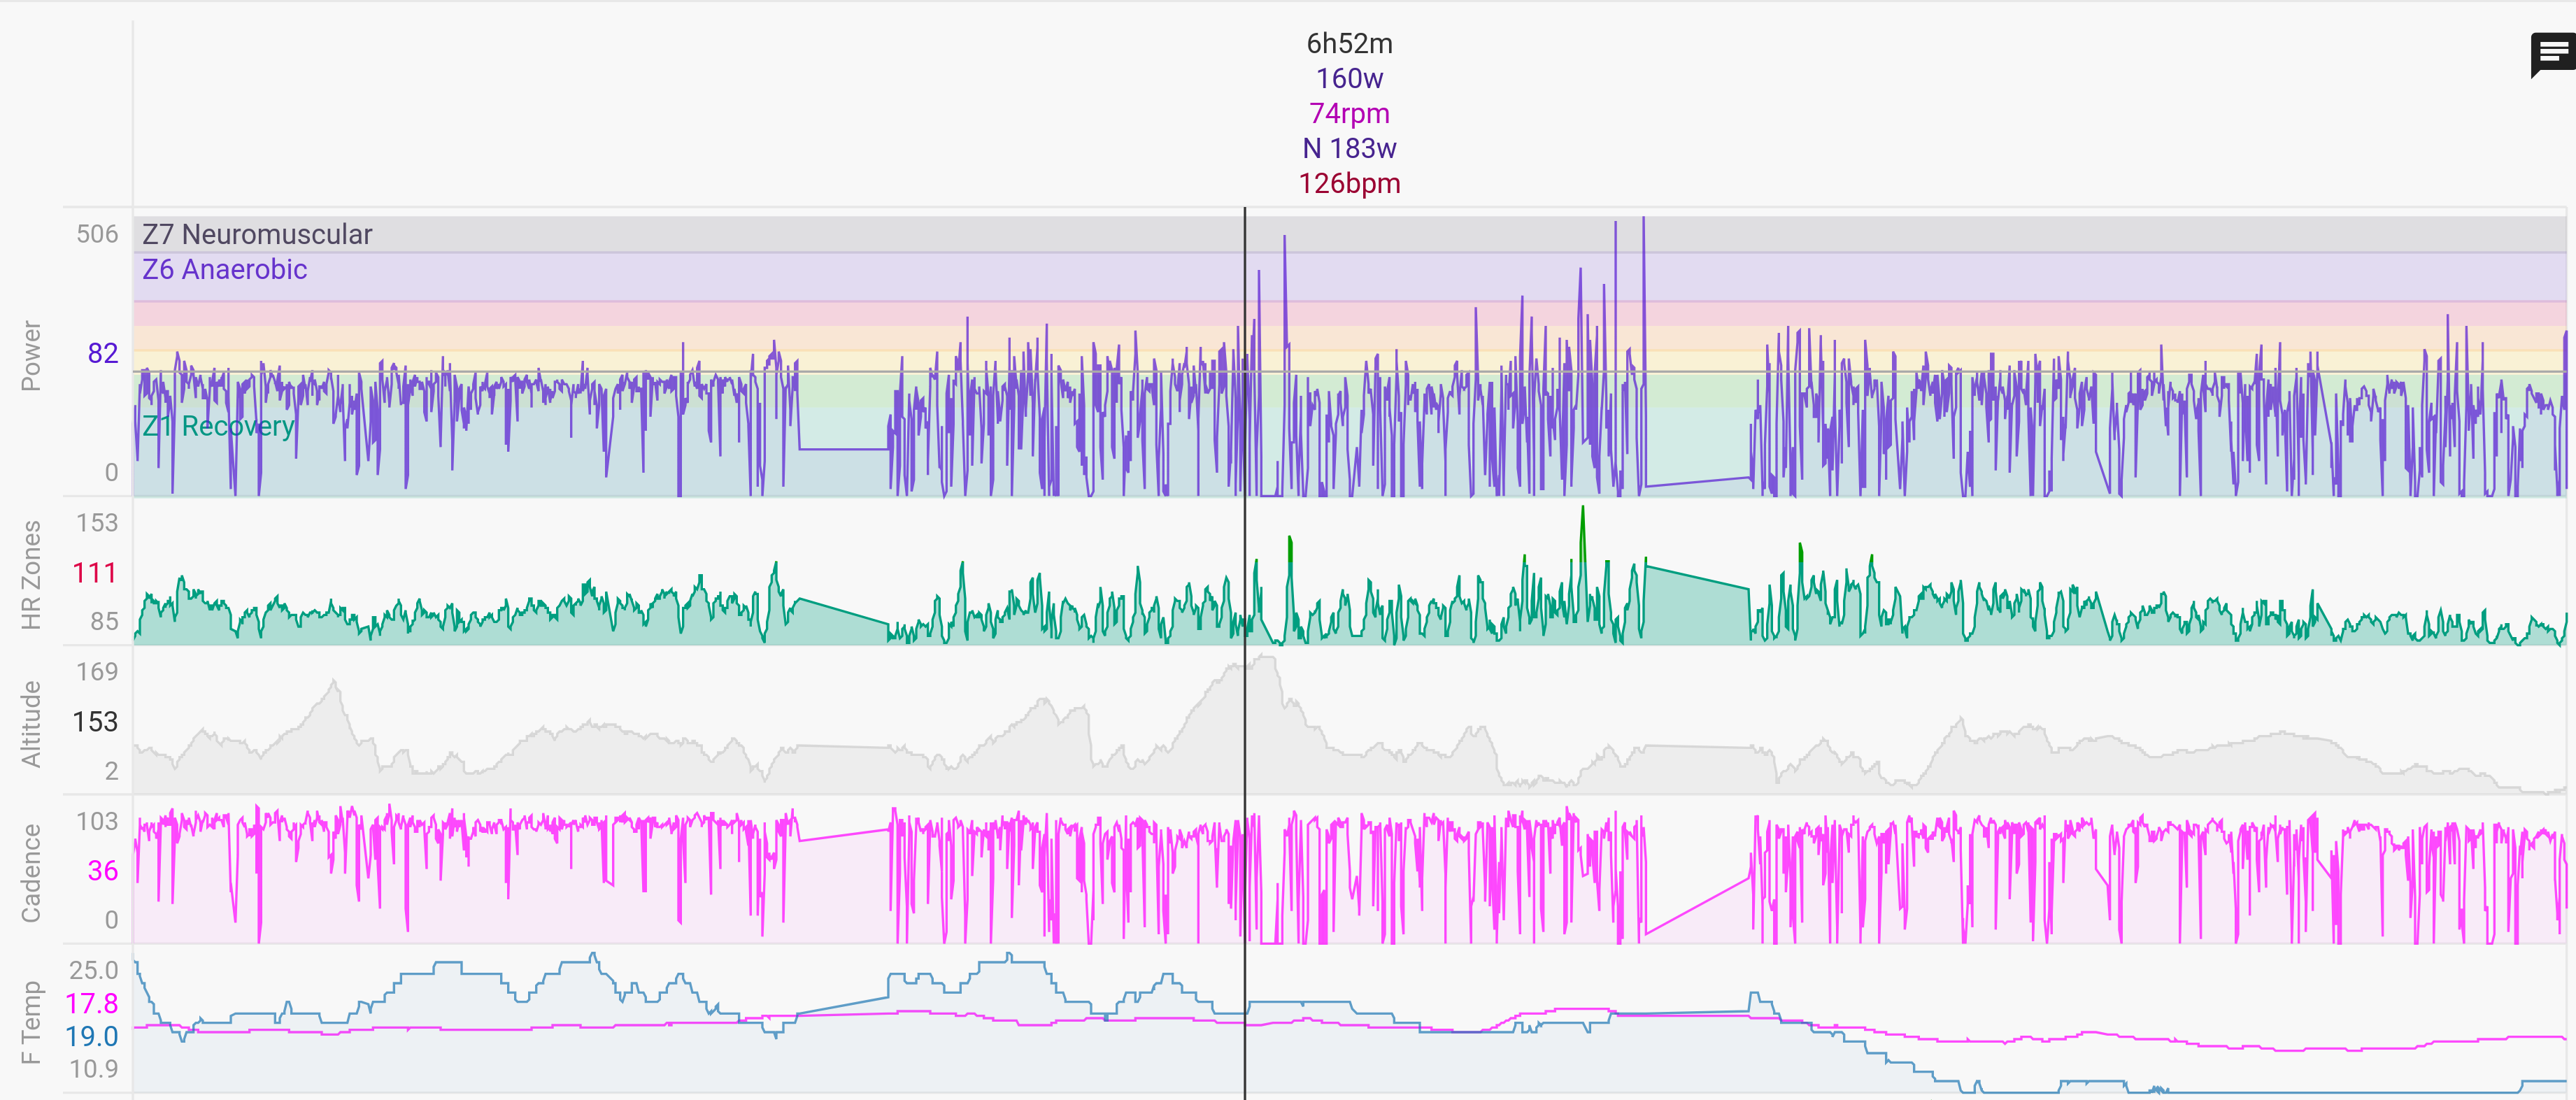Screen dimensions: 2576x1100
Task: Click the Cadence chart axis label
Action: (31, 872)
